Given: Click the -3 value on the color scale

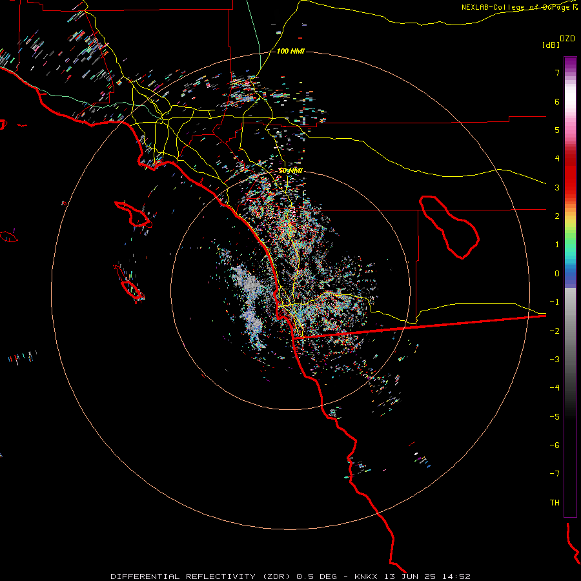Looking at the screenshot, I should pos(555,360).
